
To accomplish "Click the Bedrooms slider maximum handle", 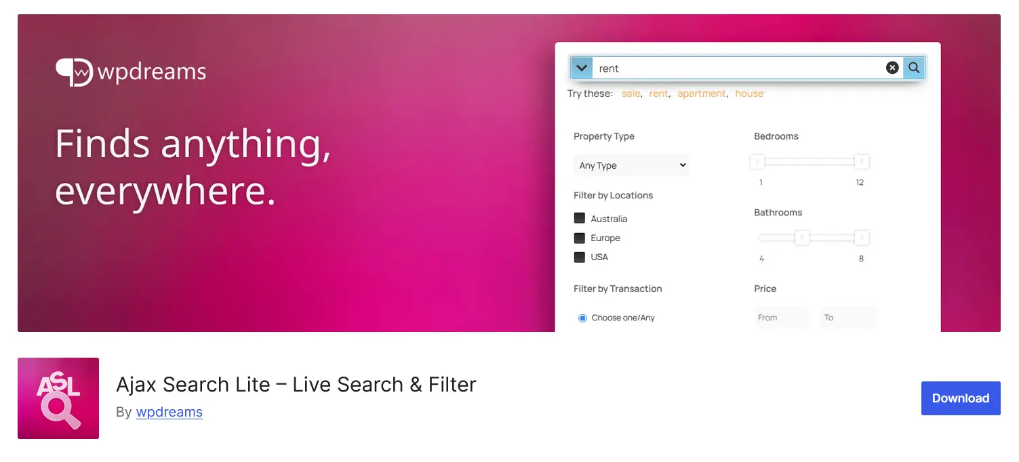I will pos(862,161).
